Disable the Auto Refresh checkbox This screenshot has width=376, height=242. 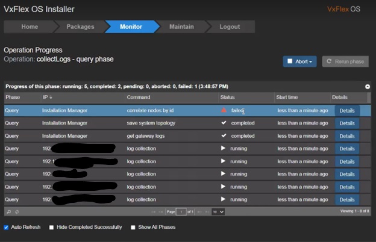7,228
